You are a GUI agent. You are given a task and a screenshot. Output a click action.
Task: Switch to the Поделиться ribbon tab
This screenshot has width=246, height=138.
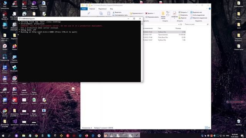coord(103,9)
